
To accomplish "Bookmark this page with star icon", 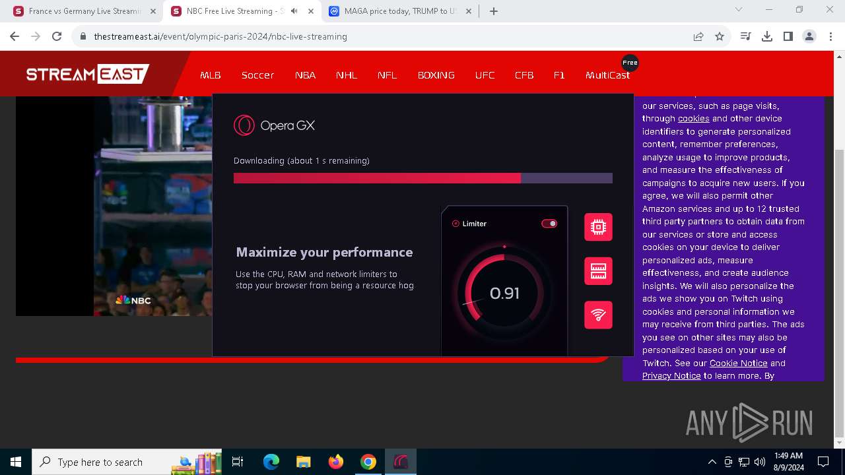I will 720,36.
